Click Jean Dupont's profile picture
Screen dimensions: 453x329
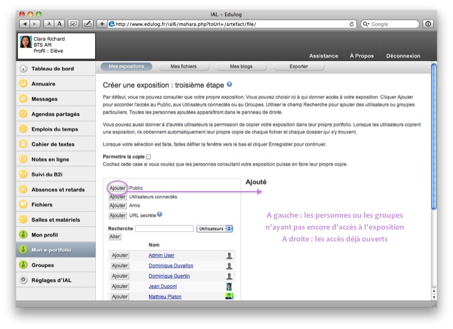click(229, 287)
